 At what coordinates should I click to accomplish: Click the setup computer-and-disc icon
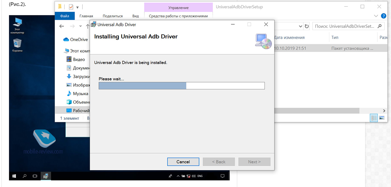pos(263,41)
